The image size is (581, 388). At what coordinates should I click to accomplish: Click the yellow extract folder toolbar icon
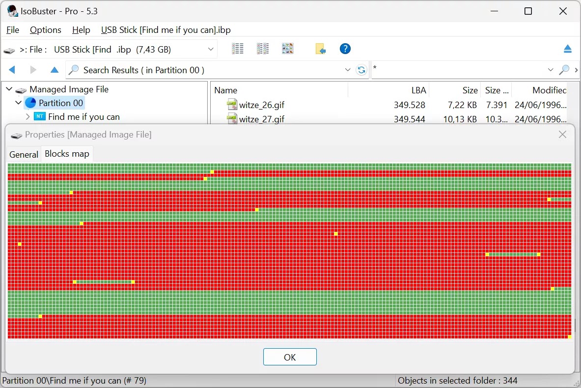[321, 49]
